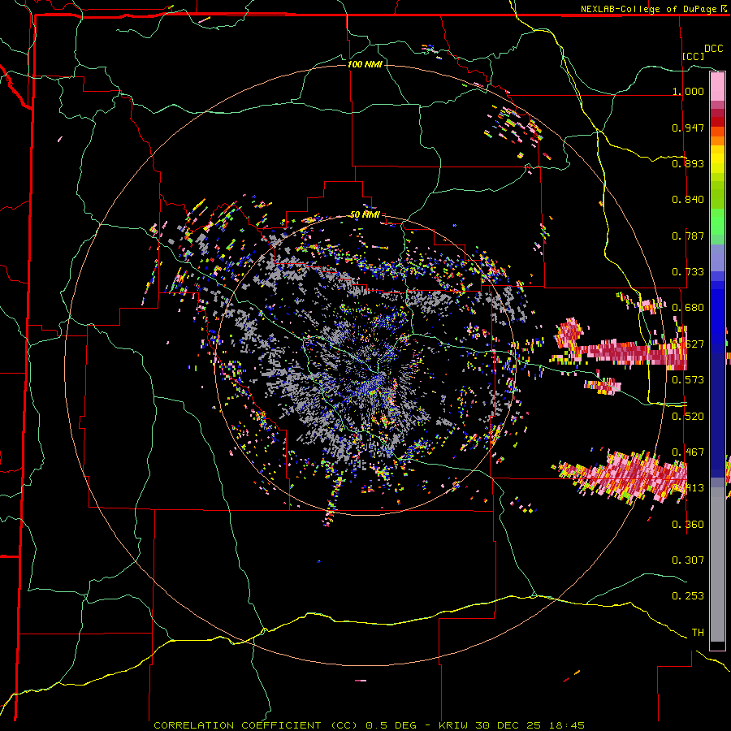731x731 pixels.
Task: Click the 30 DEC 25 date text
Action: click(x=508, y=725)
